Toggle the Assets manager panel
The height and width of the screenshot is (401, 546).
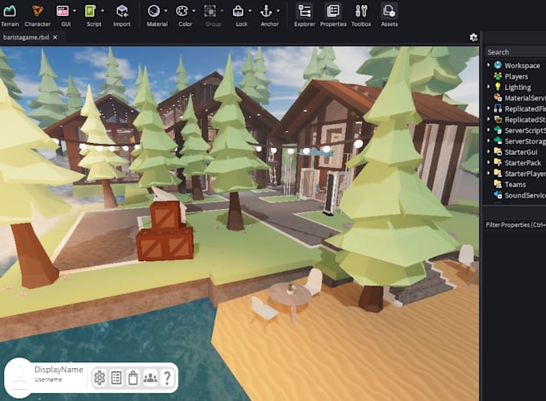coord(389,16)
